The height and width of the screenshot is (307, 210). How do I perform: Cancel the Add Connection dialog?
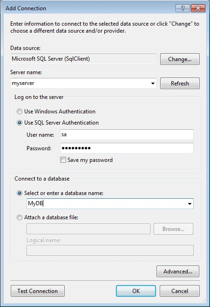coord(180,291)
